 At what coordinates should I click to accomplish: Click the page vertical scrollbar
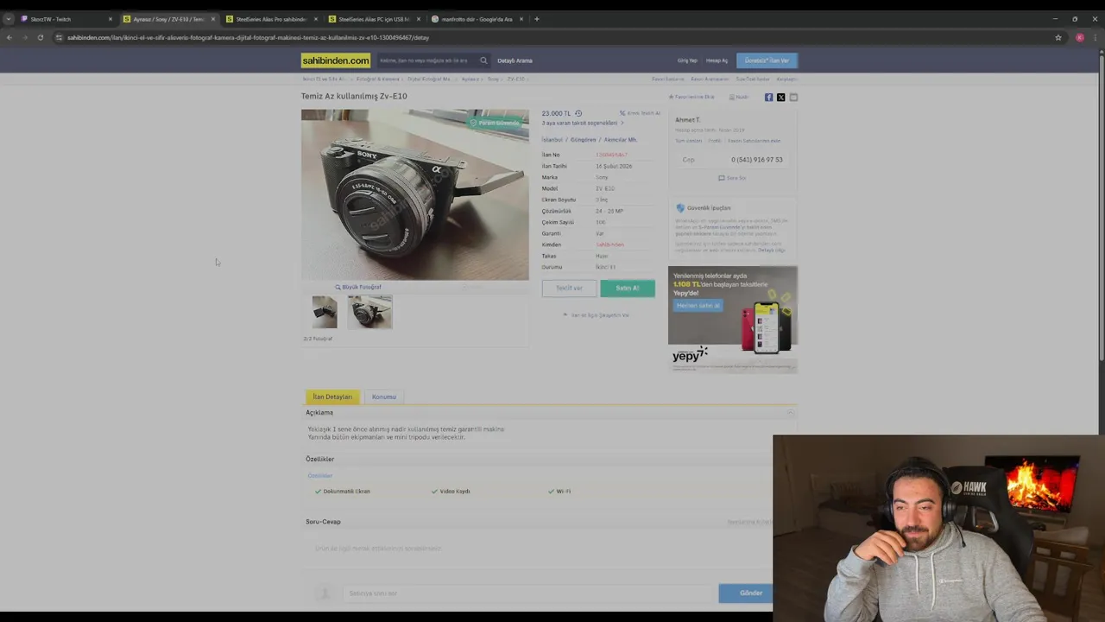[x=1101, y=207]
